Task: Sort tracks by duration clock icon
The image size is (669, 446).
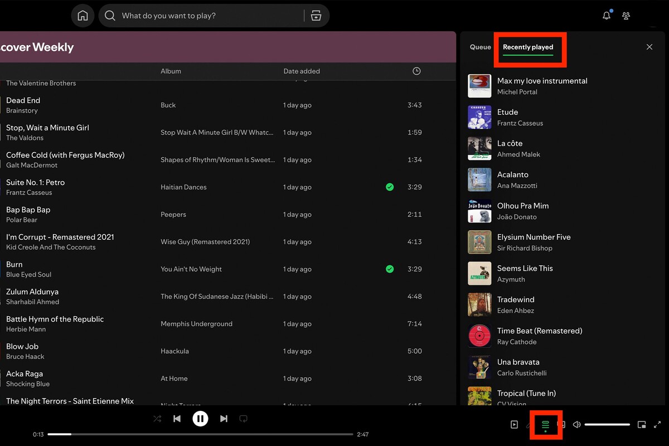Action: click(416, 71)
